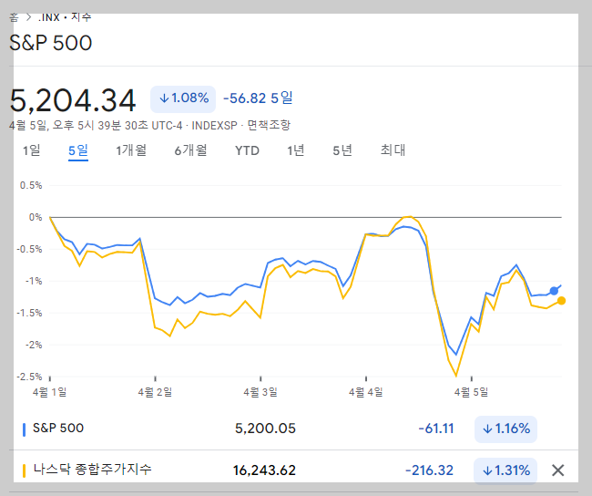The width and height of the screenshot is (592, 496).
Task: Click the .INX breadcrumb text
Action: (48, 17)
